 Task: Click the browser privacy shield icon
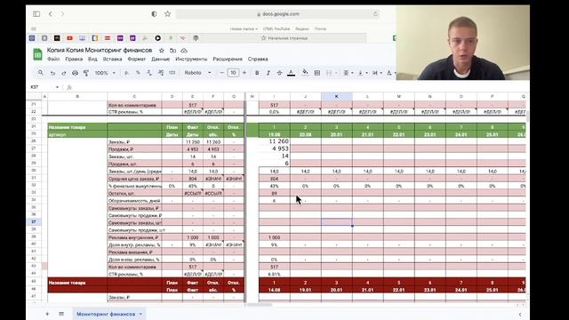coord(154,14)
